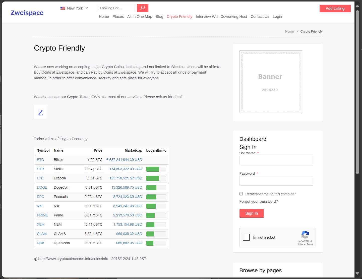362x279 pixels.
Task: Click the scrollbar up arrow
Action: (x=357, y=6)
